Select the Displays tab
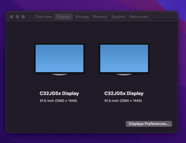The height and width of the screenshot is (143, 186). click(x=63, y=17)
